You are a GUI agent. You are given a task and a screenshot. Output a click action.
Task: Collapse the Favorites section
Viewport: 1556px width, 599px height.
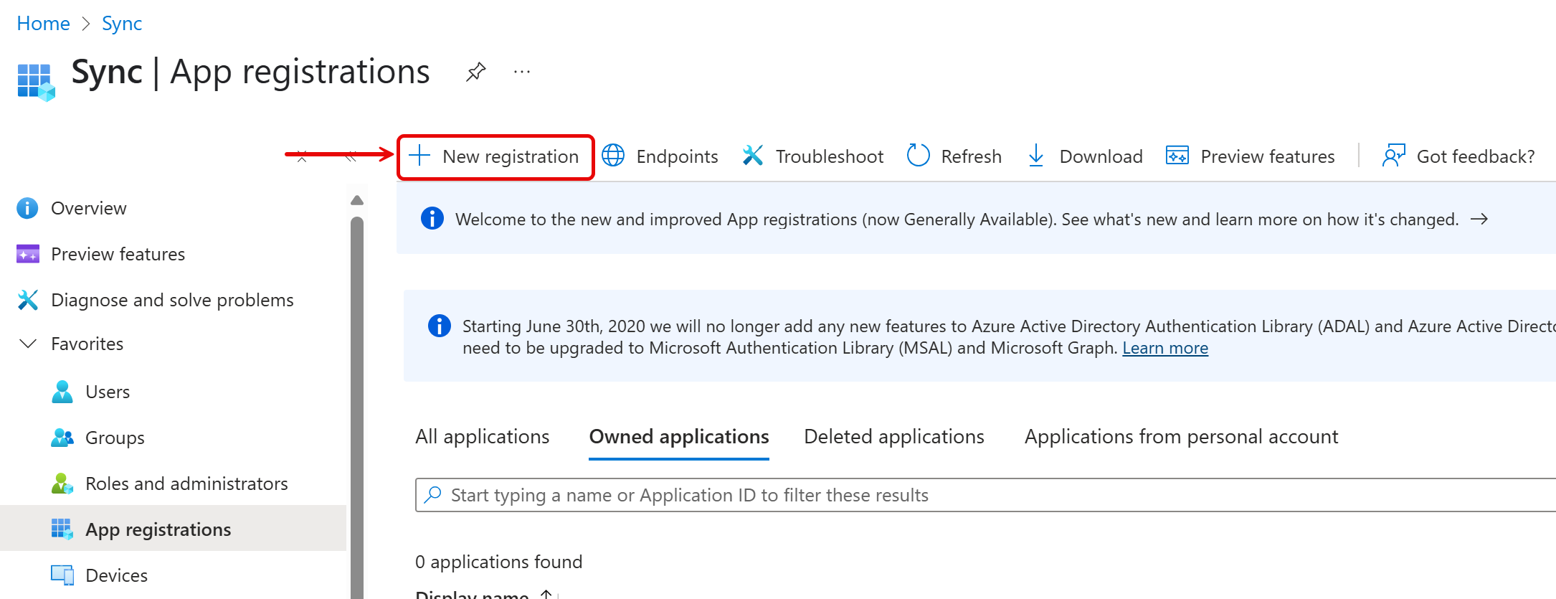coord(28,344)
